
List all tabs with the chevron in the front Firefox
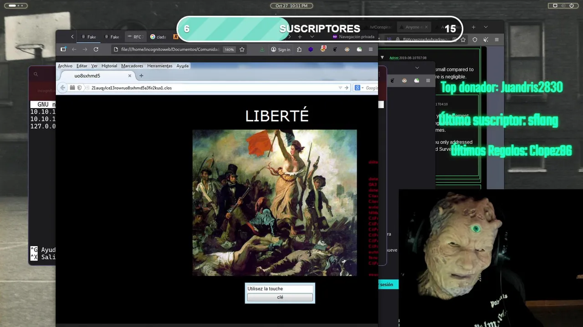coord(312,37)
